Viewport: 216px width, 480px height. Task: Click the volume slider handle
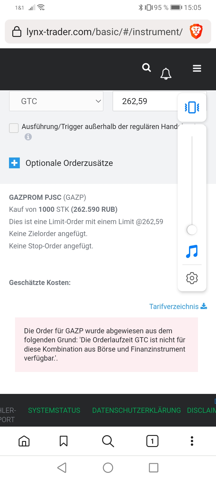(192, 230)
